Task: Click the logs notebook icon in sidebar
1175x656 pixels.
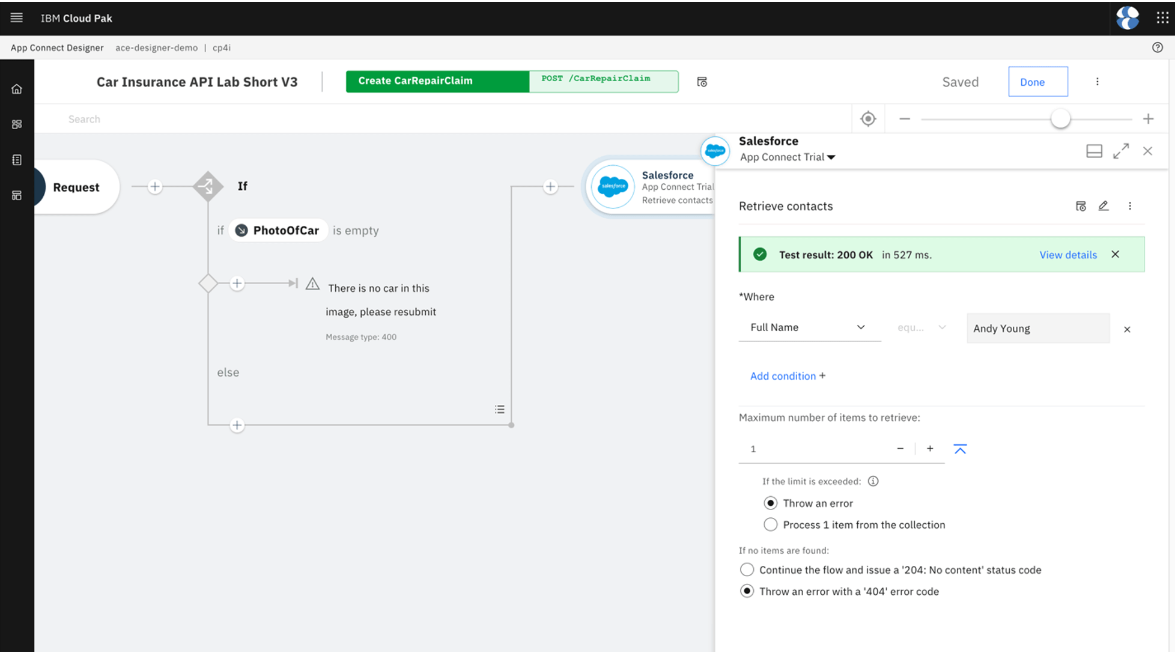Action: pos(17,159)
